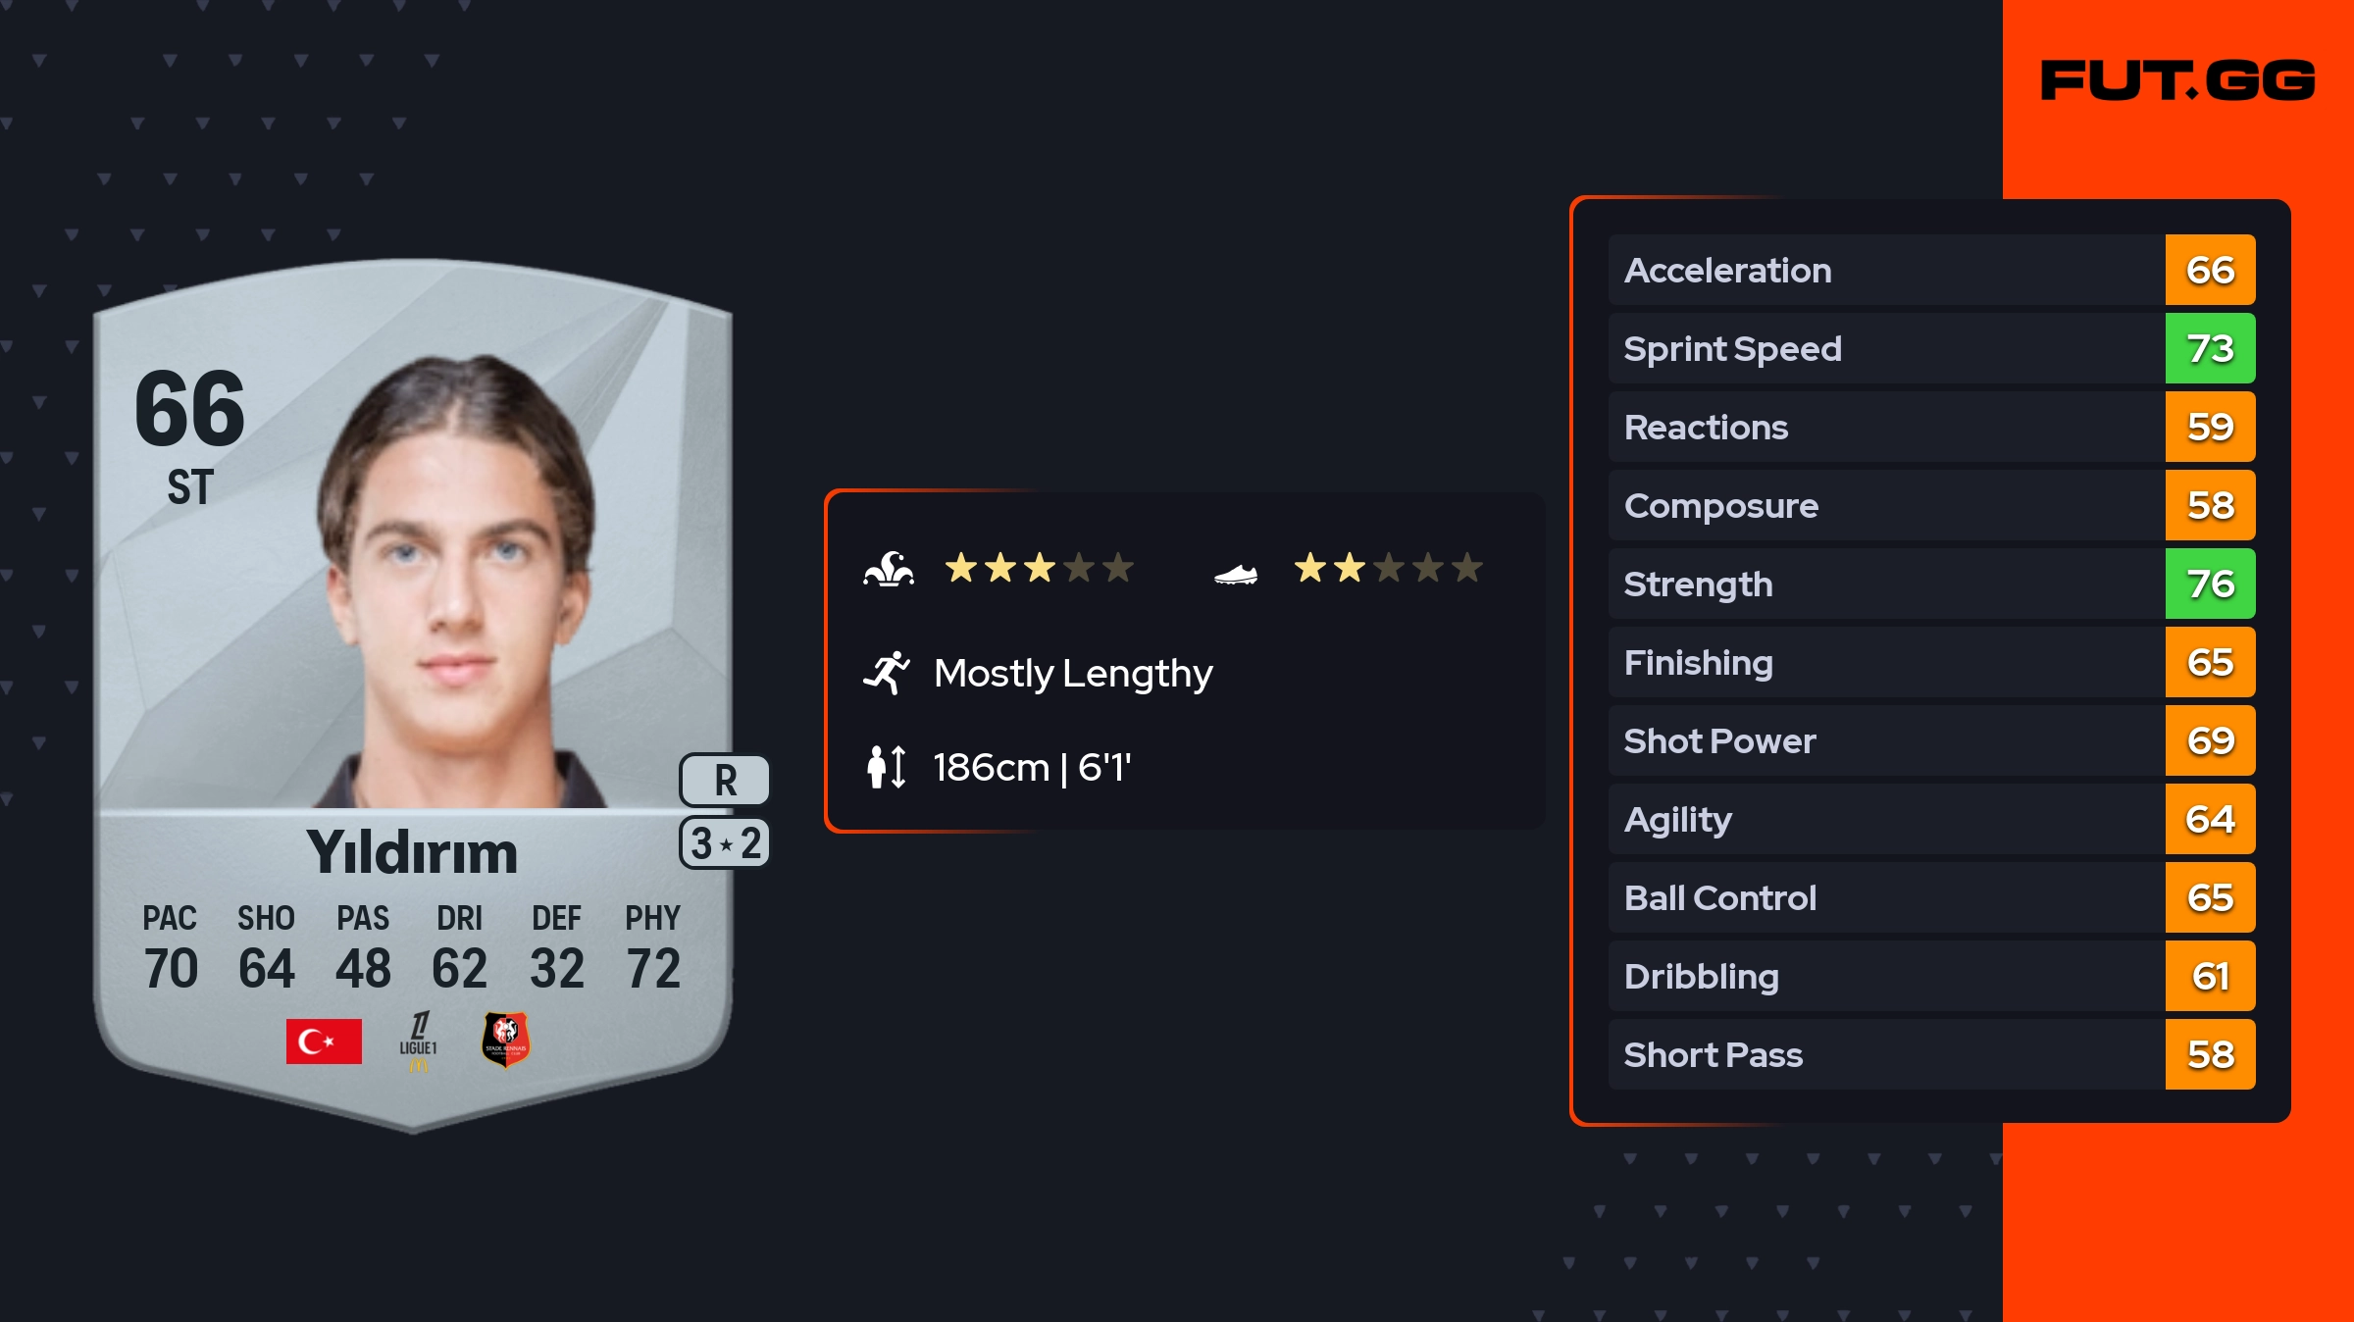Screen dimensions: 2354x1322
Task: Click the green Sprint Speed 73 value
Action: pos(2210,348)
